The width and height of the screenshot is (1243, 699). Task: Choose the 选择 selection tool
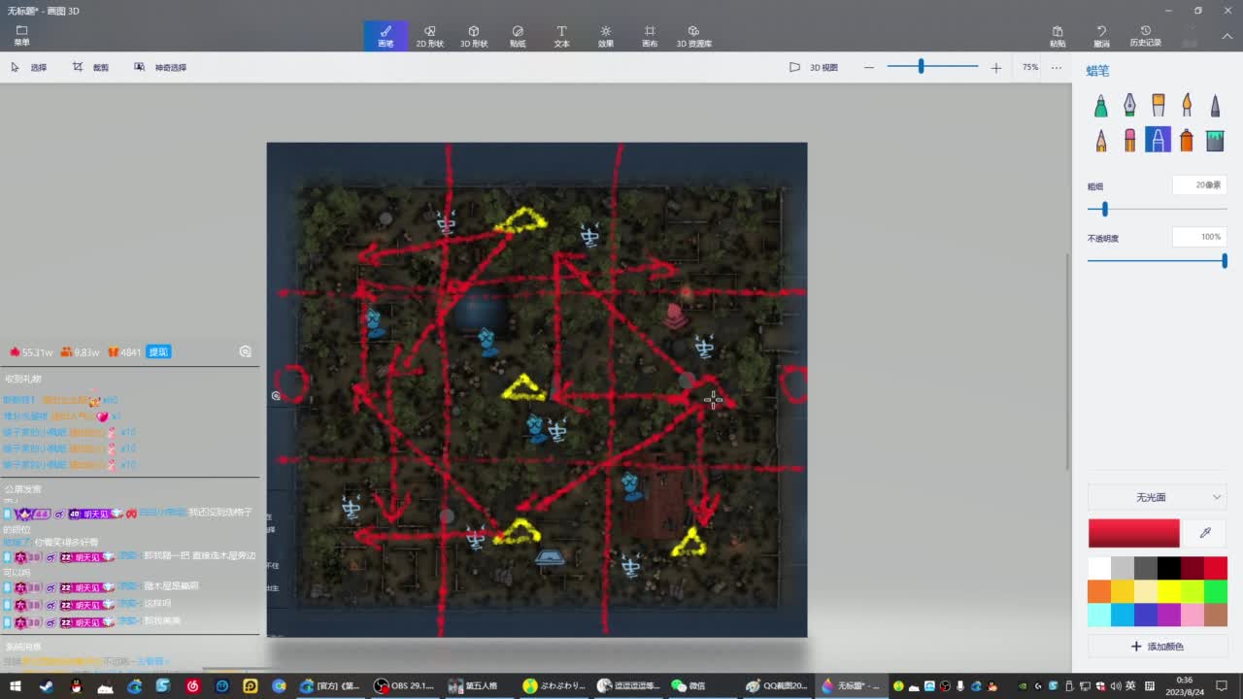[x=29, y=67]
